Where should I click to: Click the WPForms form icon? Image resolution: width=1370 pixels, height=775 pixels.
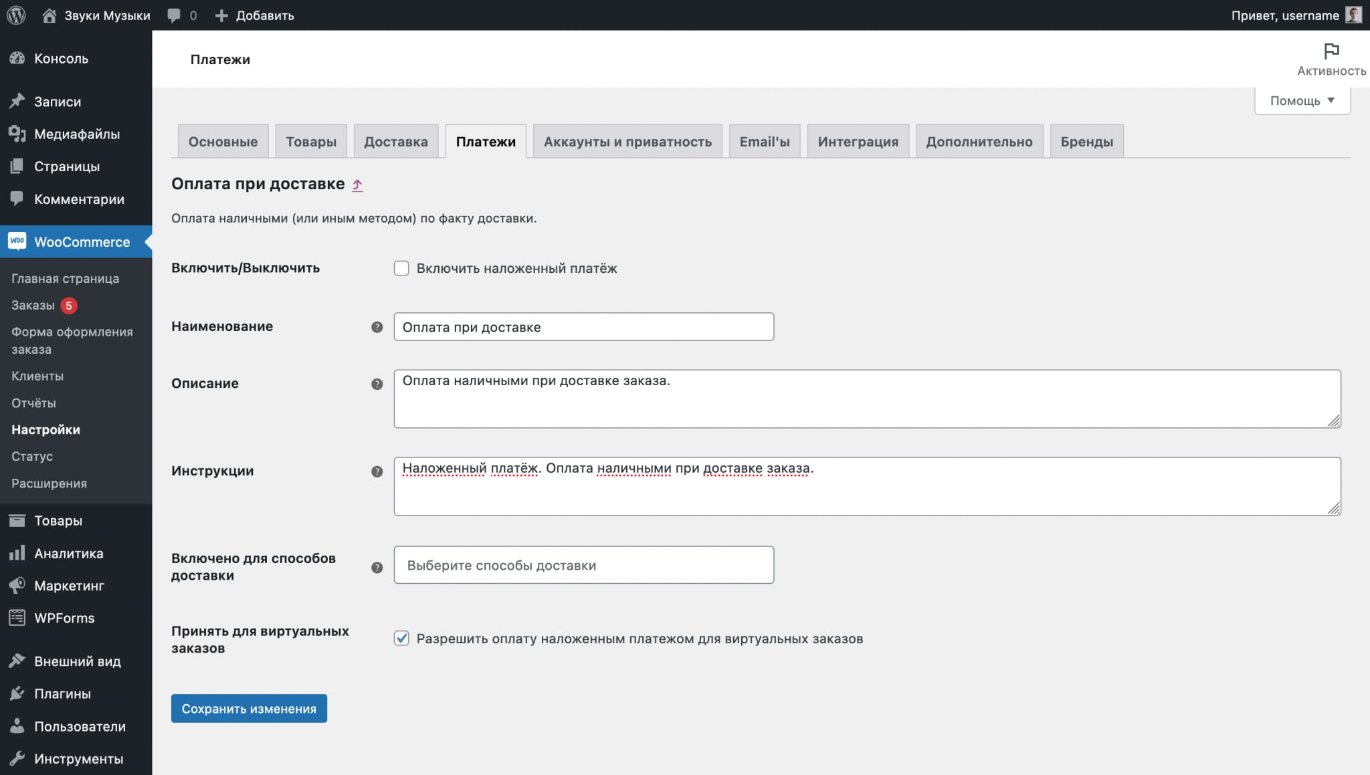(x=17, y=618)
